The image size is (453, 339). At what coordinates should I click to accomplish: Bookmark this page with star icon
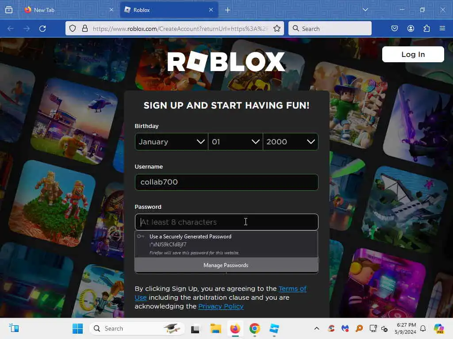coord(277,29)
